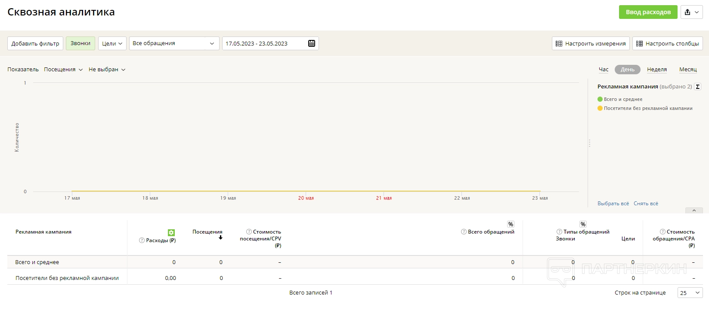Switch chart grouping to Неделя
Screen dimensions: 709x310
coord(656,70)
